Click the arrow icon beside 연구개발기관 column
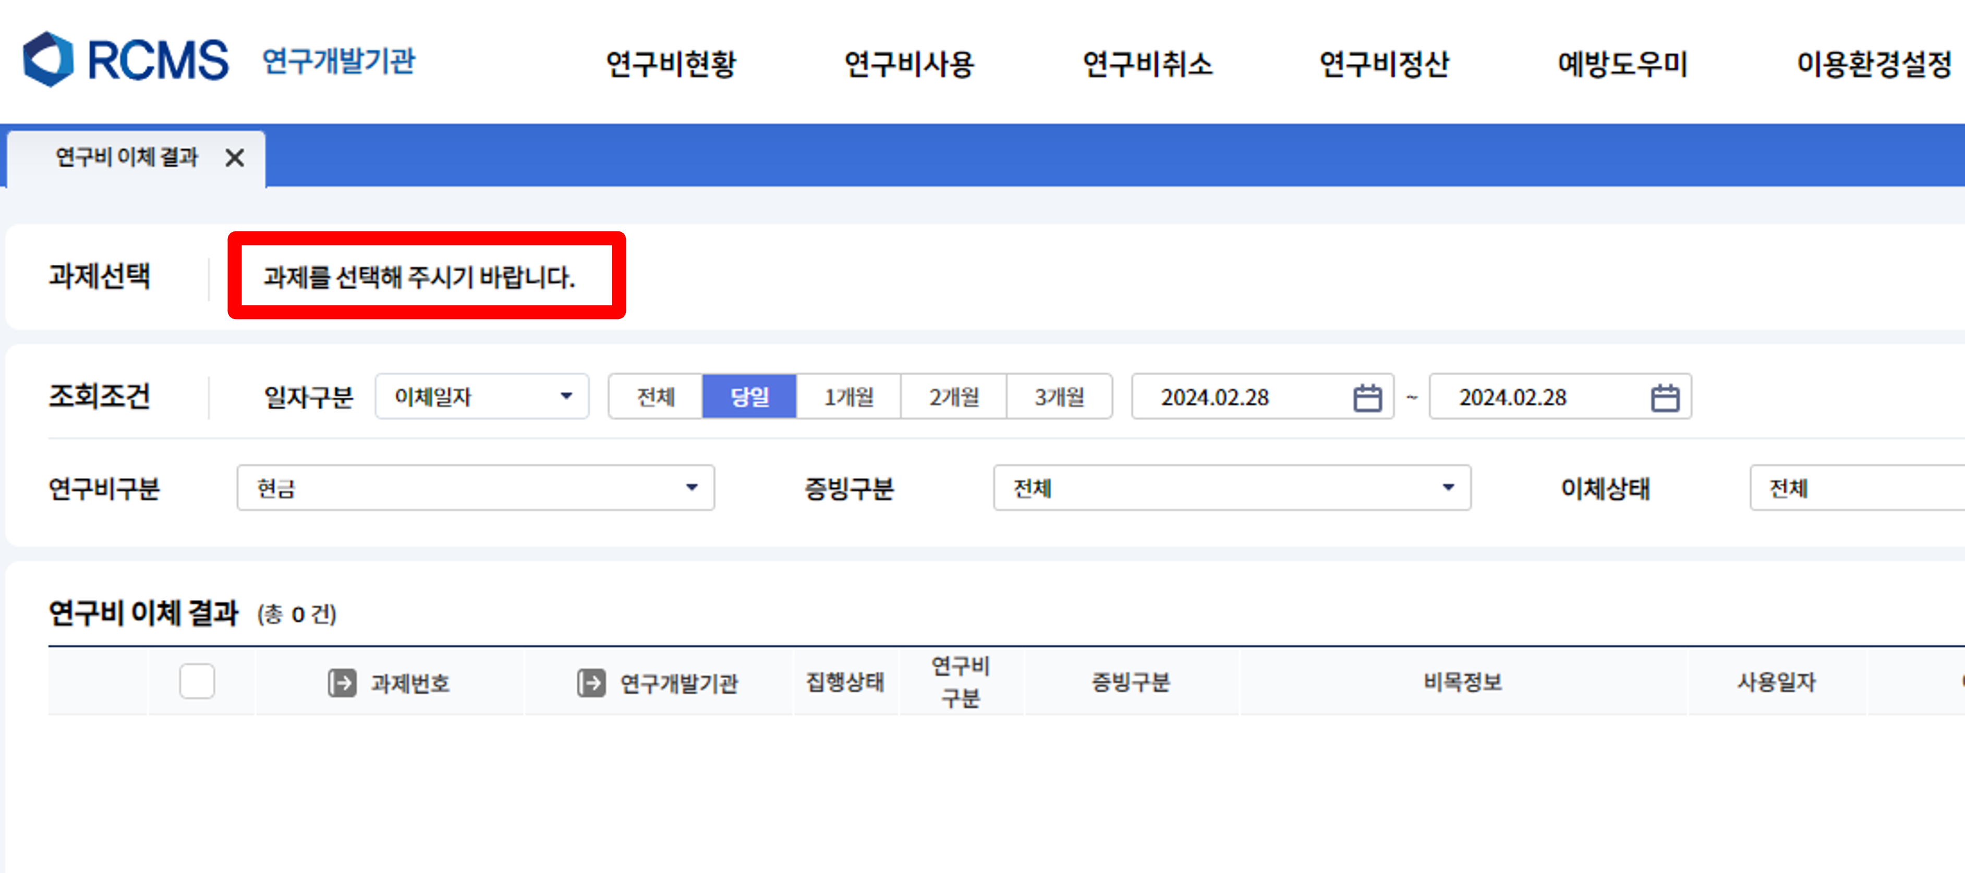Image resolution: width=1965 pixels, height=873 pixels. pos(591,682)
